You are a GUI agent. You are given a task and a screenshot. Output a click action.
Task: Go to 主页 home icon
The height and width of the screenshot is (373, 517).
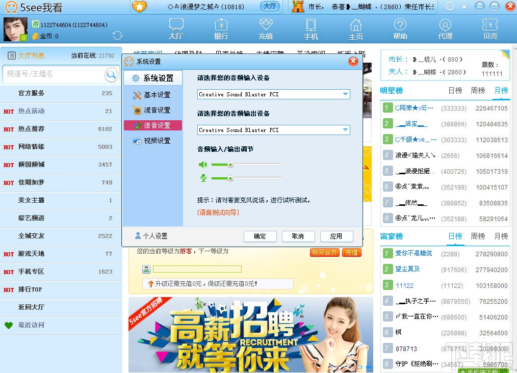point(356,29)
